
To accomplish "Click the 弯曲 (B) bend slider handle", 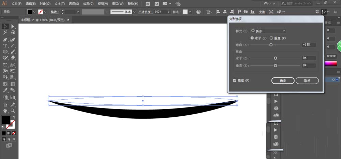I will [x=271, y=45].
